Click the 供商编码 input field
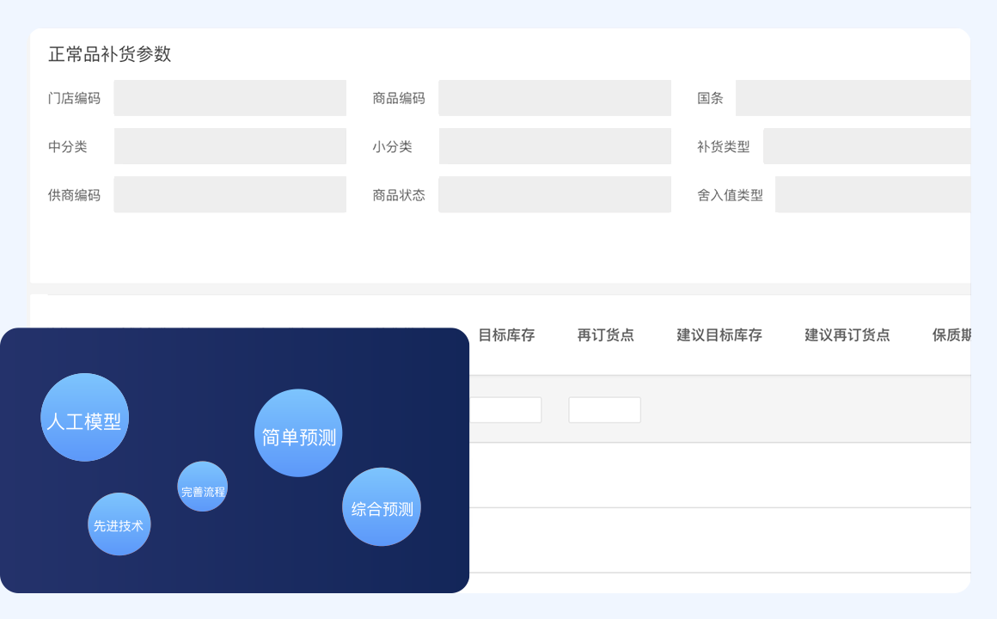Screen dimensions: 997x619 click(x=229, y=194)
